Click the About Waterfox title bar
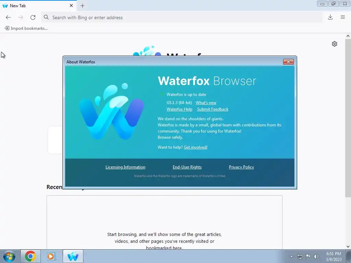Screen dimensions: 351x263 (x=172, y=62)
